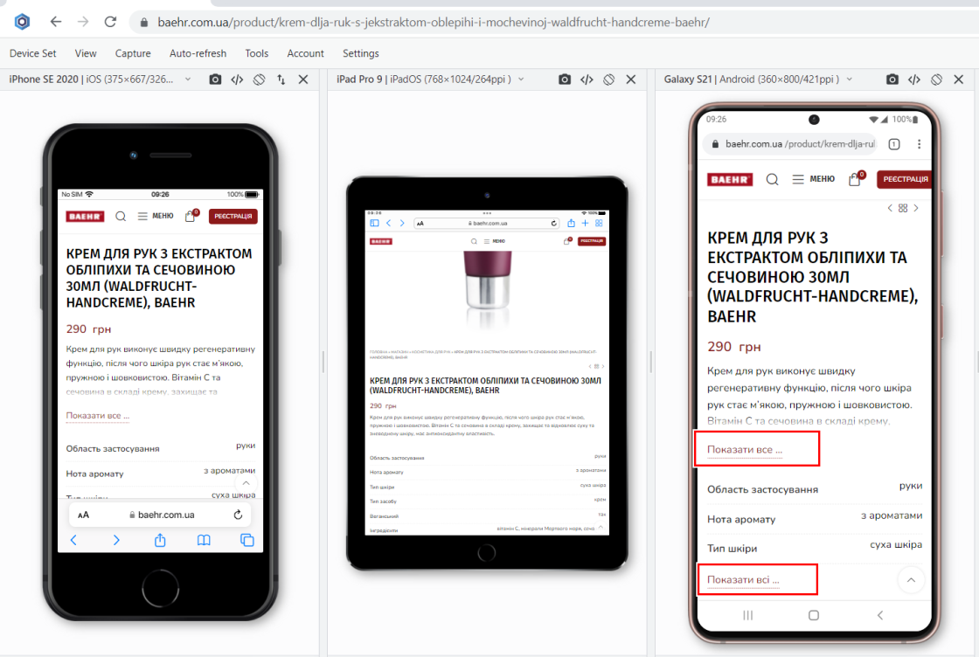Screen dimensions: 979x657
Task: Open the МЕНЮ hamburger on the Galaxy screen
Action: pyautogui.click(x=814, y=179)
